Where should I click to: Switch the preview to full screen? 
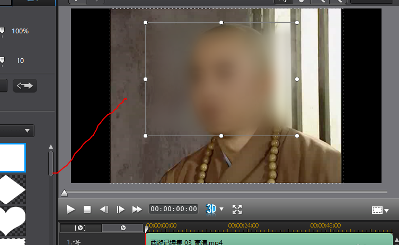point(237,210)
